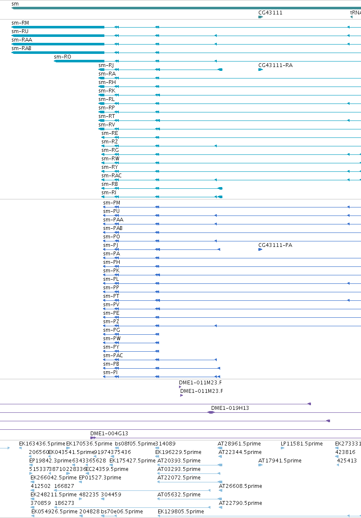Select transcript label sm-RG
Screen dimensions: 361x518
click(x=110, y=150)
